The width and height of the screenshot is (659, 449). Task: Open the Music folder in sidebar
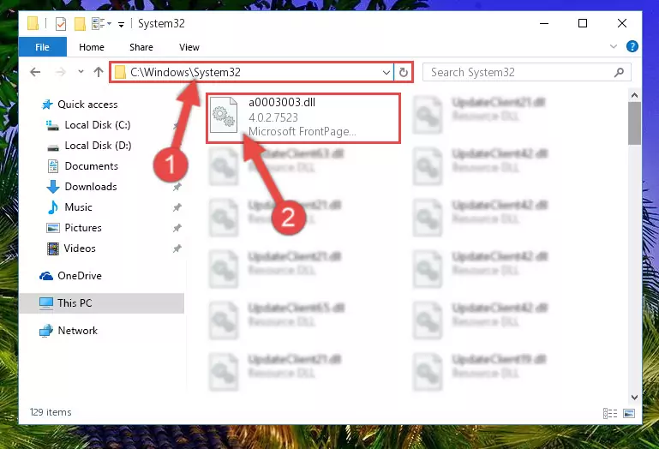pos(78,207)
